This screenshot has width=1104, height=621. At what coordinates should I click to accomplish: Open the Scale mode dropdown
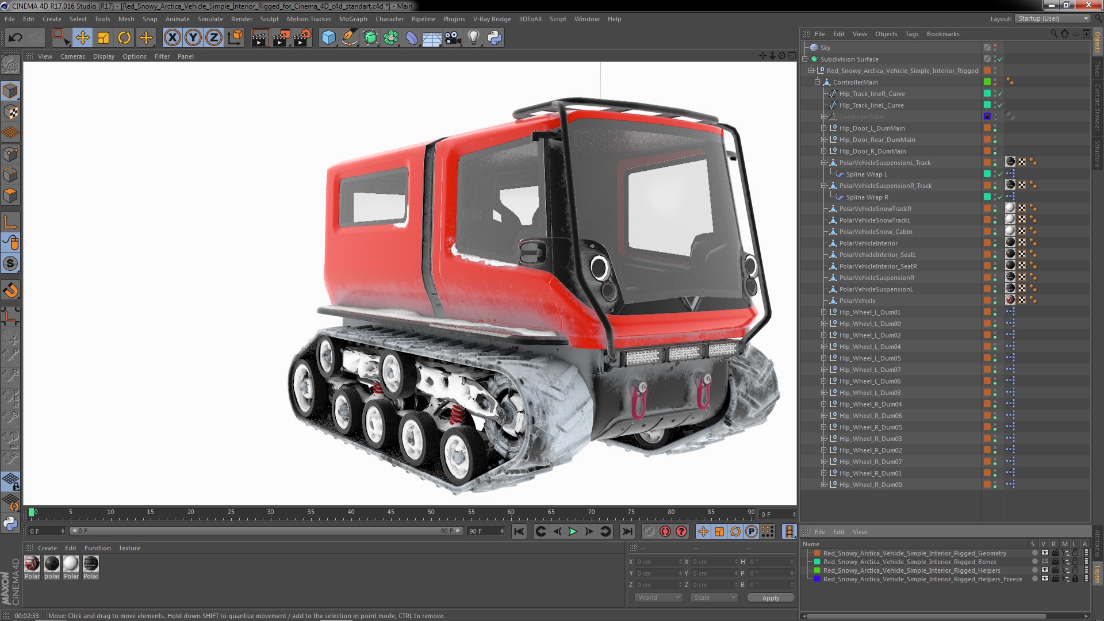714,598
